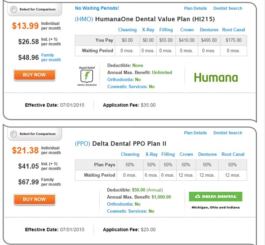Click Cosmetic Services link under Delta Dental plan
265x245 pixels.
click(x=127, y=211)
